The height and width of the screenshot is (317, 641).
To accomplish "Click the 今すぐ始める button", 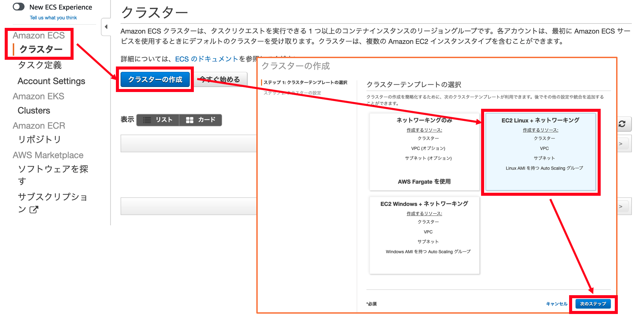I will click(x=220, y=80).
